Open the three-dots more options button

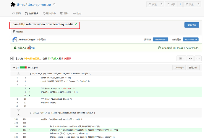pos(198,59)
